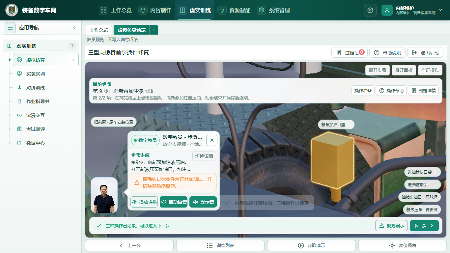450x253 pixels.
Task: Click the hamburger menu icon beside 应用导航
Action: (10, 28)
